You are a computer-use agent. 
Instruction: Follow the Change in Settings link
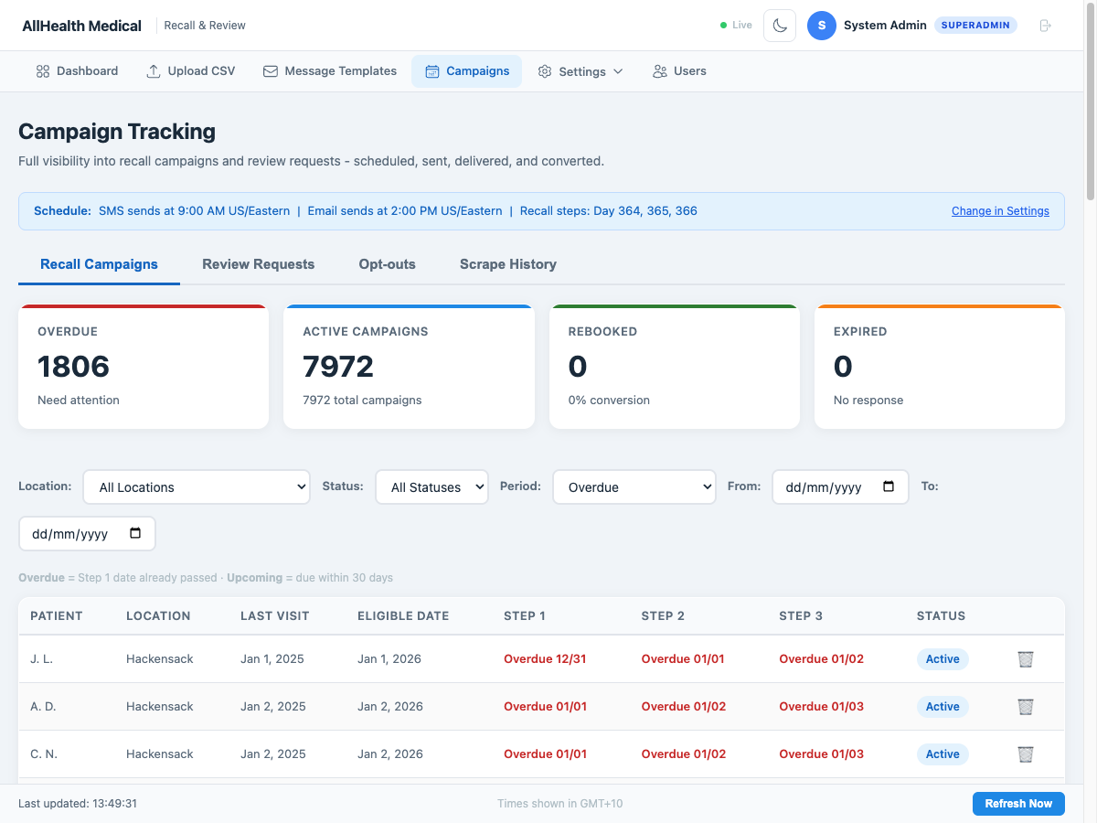(x=1000, y=210)
